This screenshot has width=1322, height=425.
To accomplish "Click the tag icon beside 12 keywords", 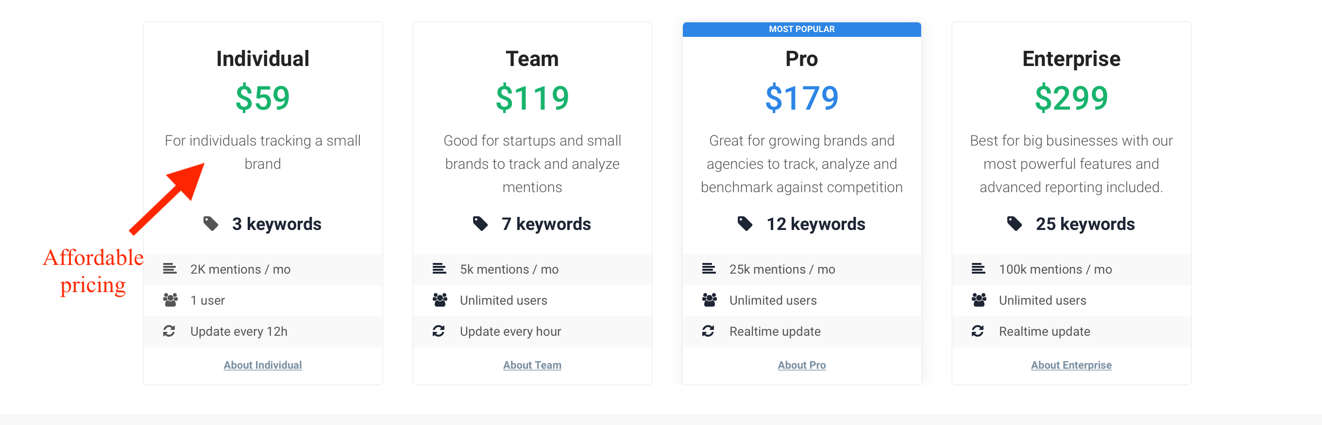I will click(x=745, y=224).
